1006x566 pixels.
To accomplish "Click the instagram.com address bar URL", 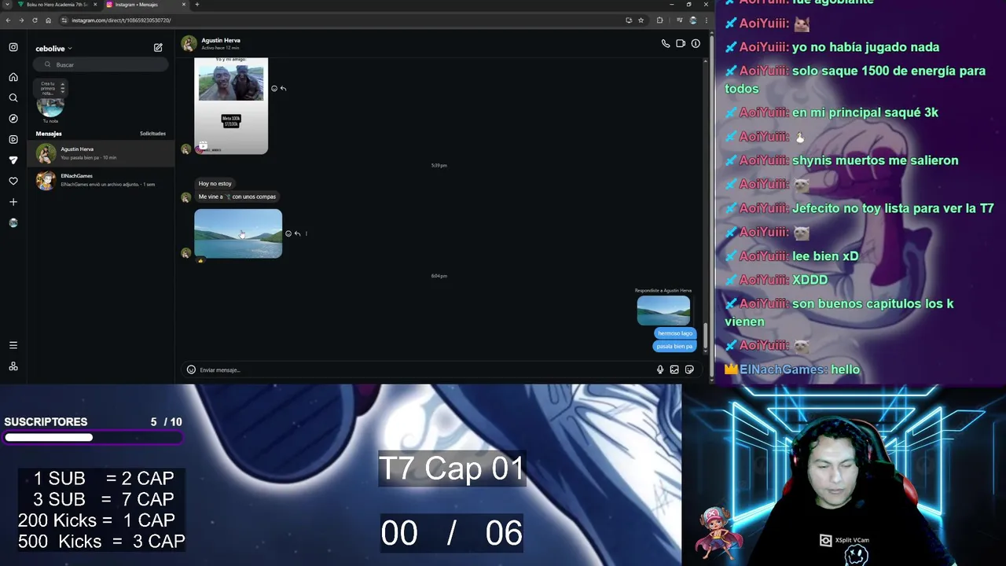I will 121,20.
